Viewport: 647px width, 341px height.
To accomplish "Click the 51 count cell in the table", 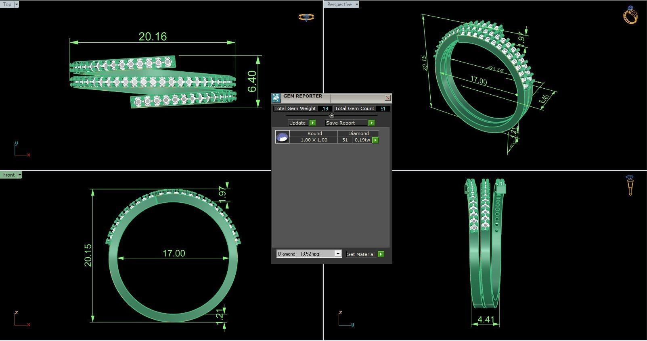I will point(345,140).
